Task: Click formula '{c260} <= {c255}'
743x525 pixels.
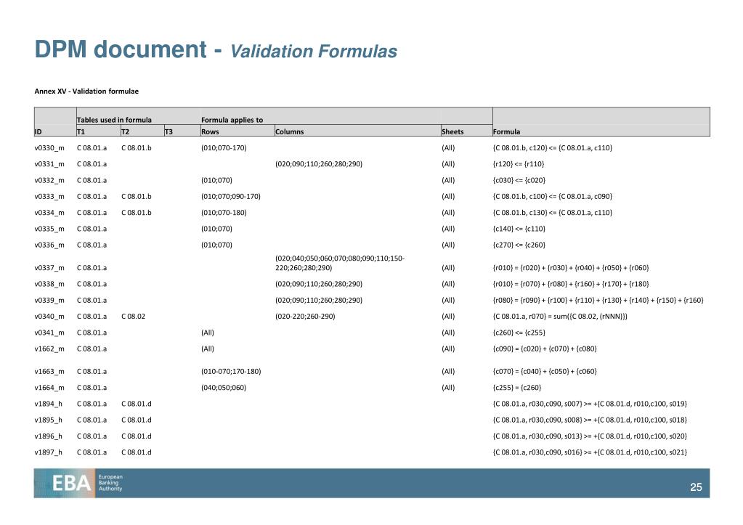Action: [519, 333]
